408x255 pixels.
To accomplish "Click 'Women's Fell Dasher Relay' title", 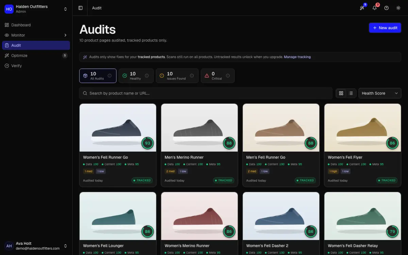I will pos(353,245).
